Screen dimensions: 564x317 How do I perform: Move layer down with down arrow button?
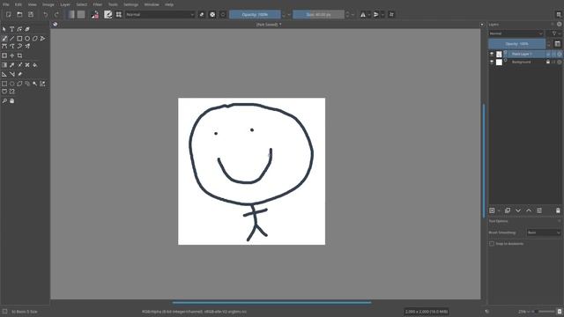point(518,210)
